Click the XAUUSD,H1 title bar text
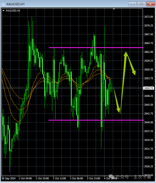 [x=15, y=4]
